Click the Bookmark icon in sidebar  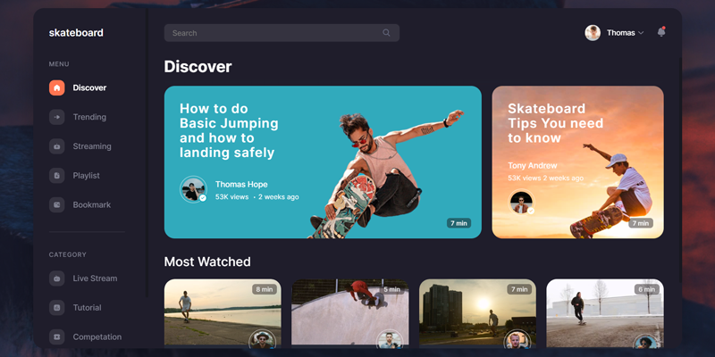point(56,205)
